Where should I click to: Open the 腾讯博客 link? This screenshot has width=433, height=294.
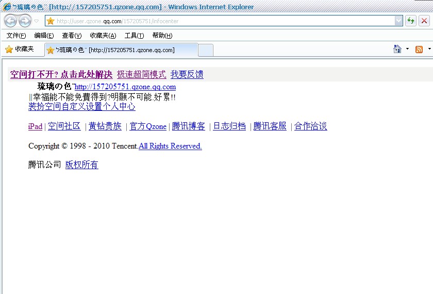point(189,126)
